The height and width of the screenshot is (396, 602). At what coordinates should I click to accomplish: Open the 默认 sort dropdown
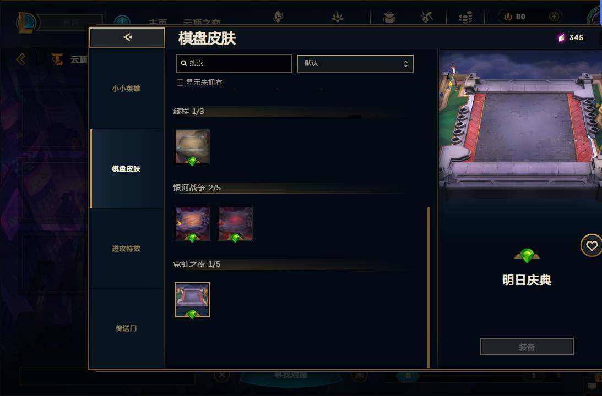(355, 64)
